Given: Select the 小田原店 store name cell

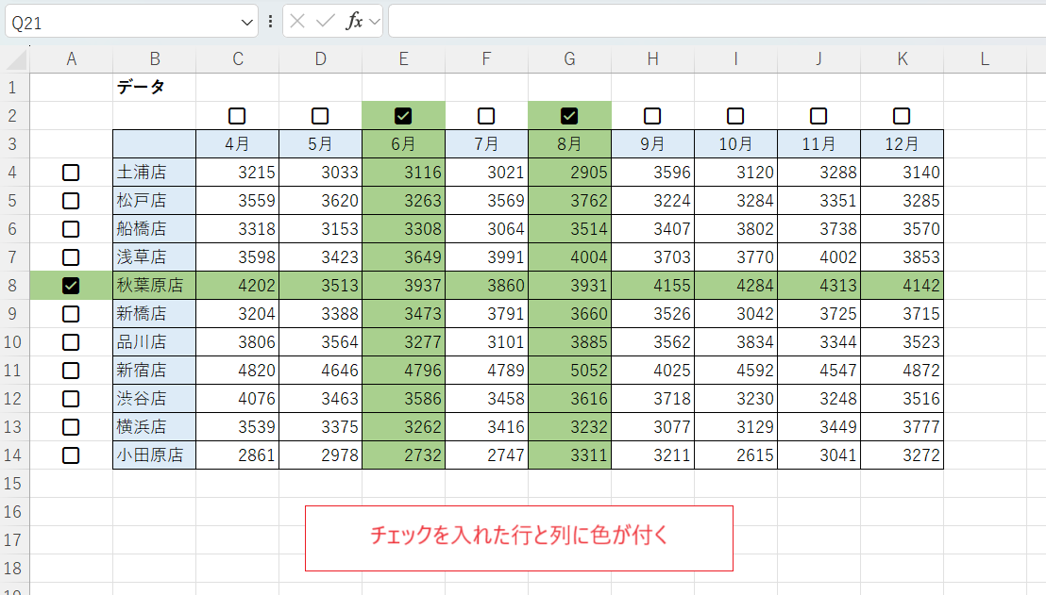Looking at the screenshot, I should tap(154, 455).
